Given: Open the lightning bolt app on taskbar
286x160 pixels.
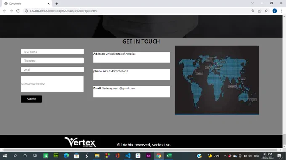Looking at the screenshot, I should (x=87, y=156).
